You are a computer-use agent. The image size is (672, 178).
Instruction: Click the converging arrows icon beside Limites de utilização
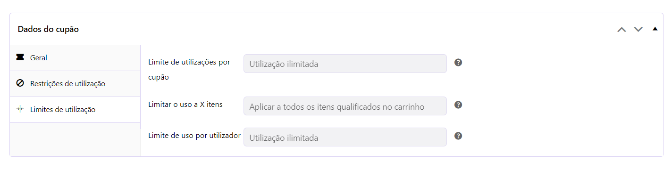click(20, 109)
